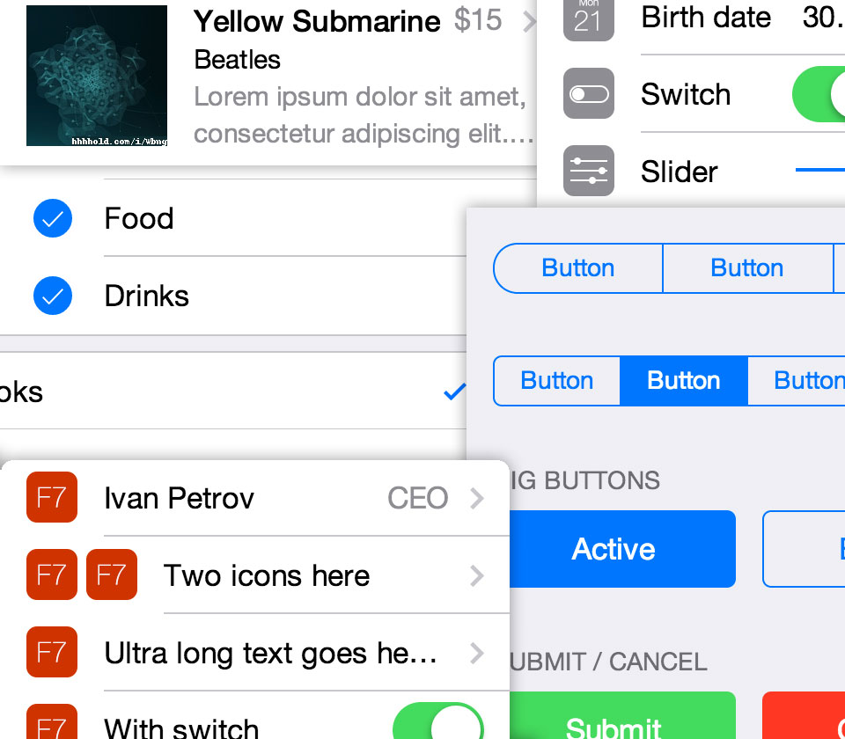Turn off the With switch toggle
Screen dimensions: 845x739
[437, 724]
